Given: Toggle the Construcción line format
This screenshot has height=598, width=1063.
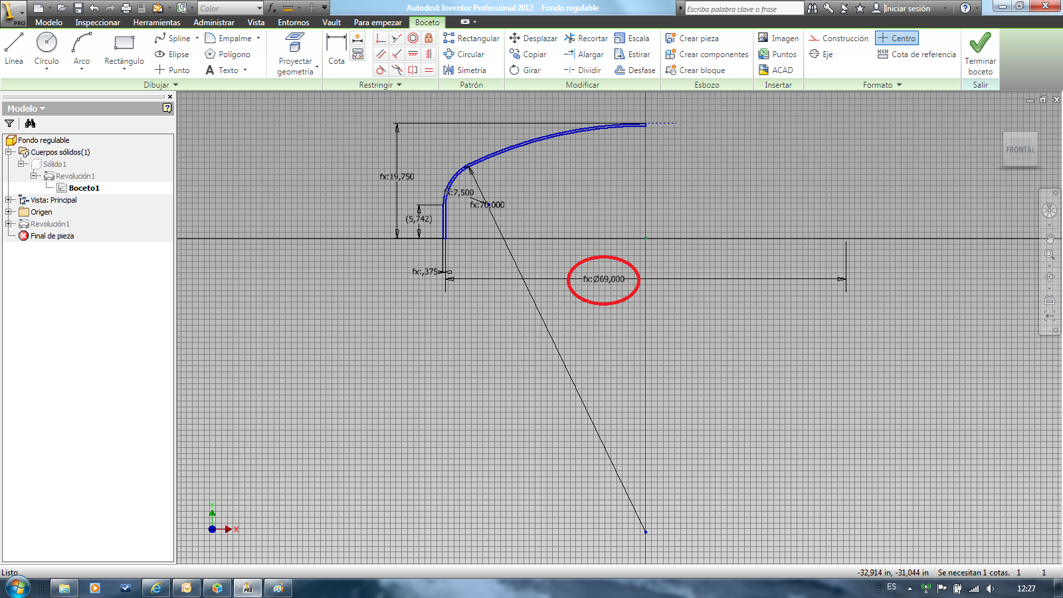Looking at the screenshot, I should 838,39.
